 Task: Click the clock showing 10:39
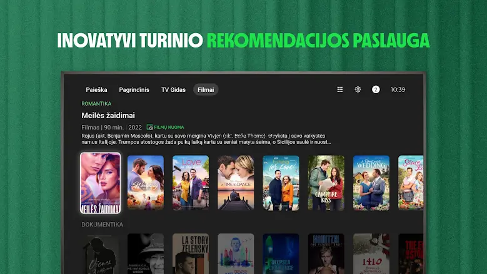(x=398, y=89)
